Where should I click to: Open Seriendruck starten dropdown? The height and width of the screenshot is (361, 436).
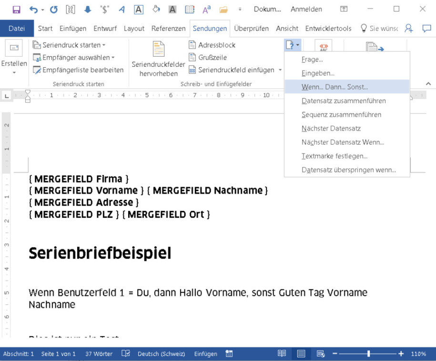pos(69,45)
